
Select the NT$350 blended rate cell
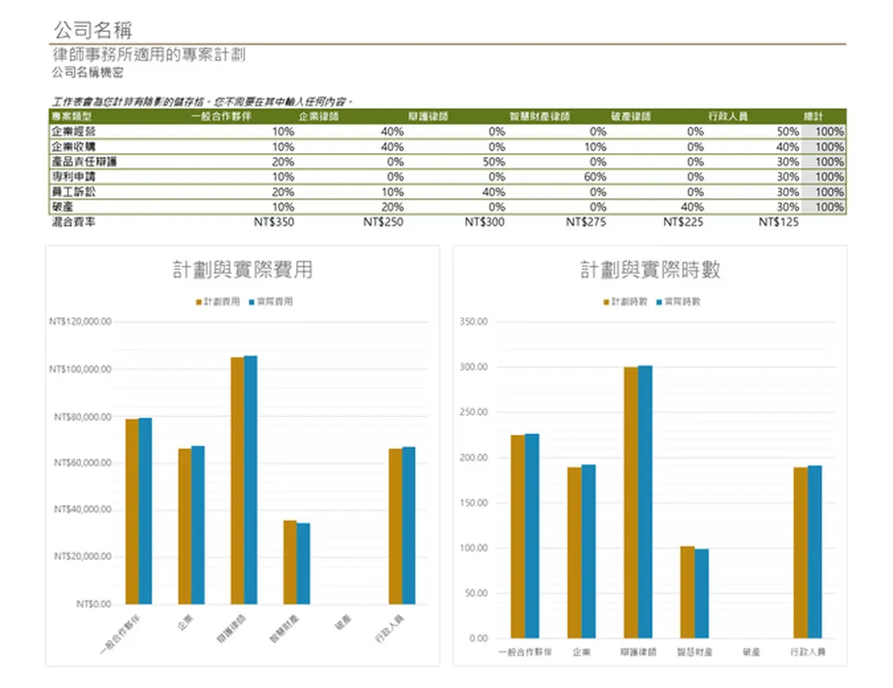(x=274, y=223)
